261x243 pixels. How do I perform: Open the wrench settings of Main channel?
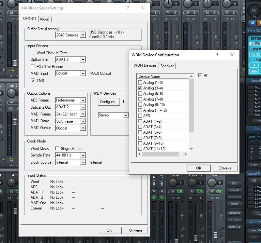[222, 229]
